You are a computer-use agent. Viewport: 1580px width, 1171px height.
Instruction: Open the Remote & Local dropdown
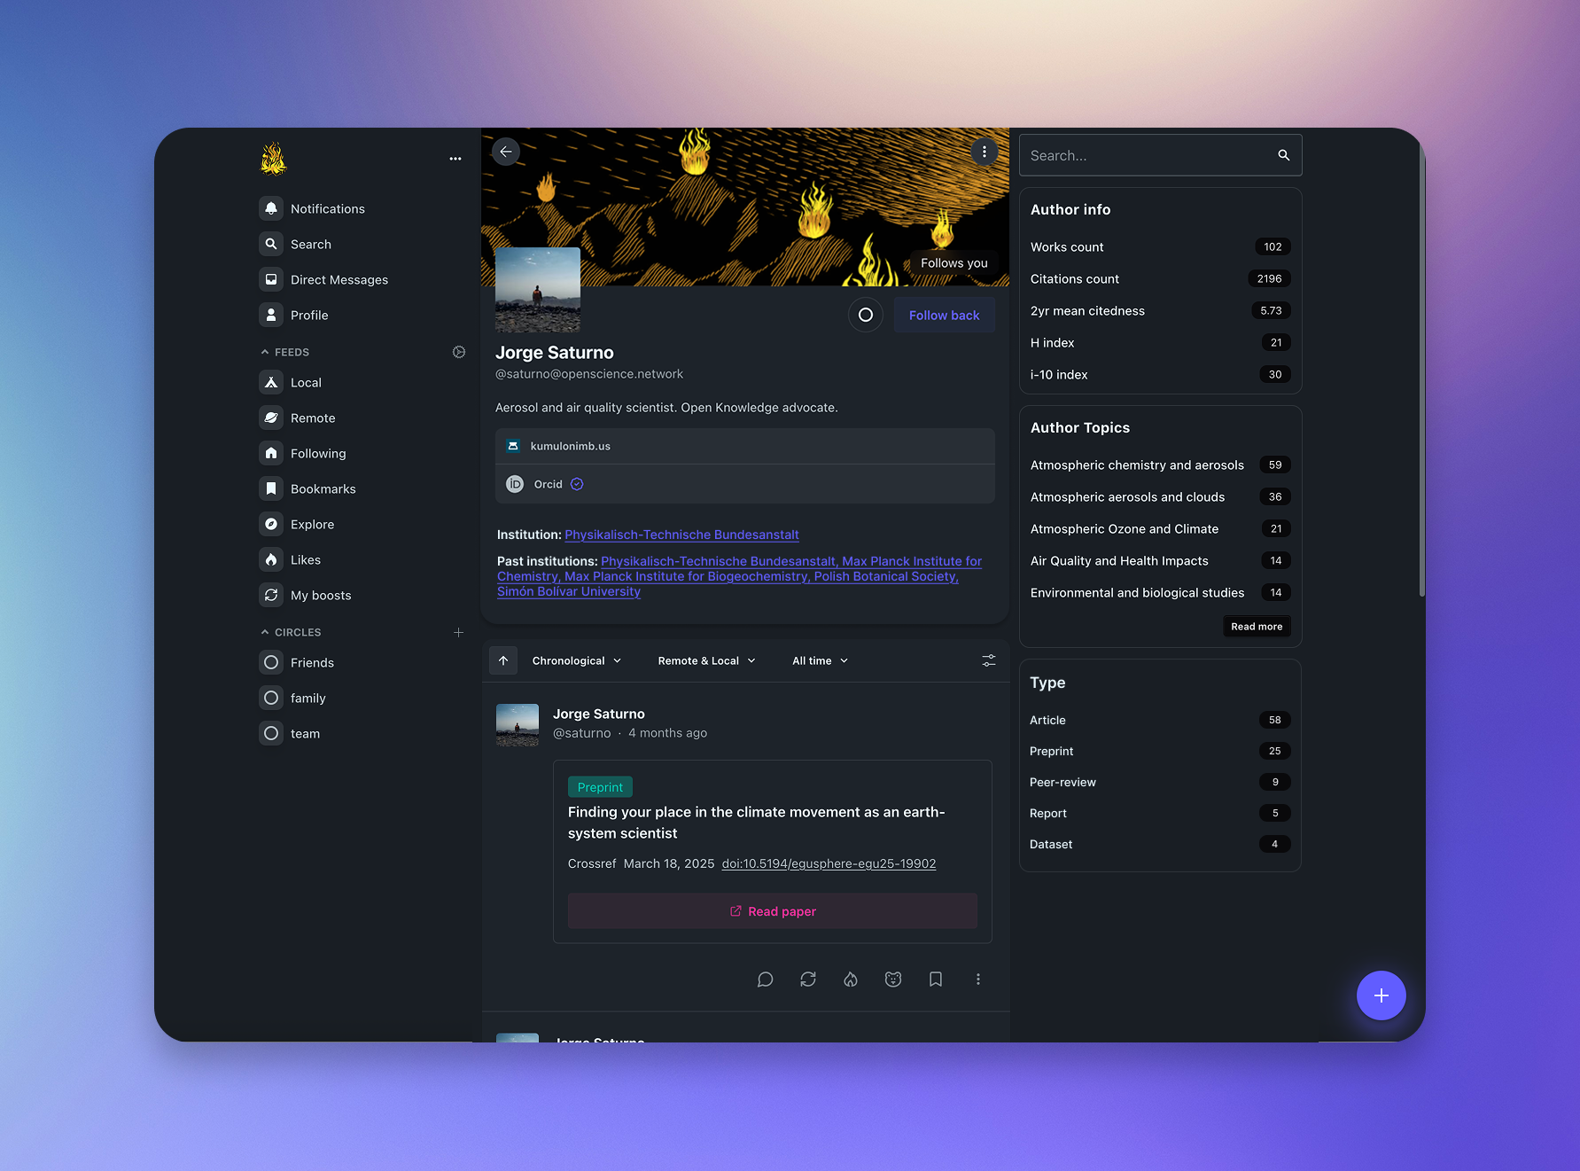(x=706, y=660)
